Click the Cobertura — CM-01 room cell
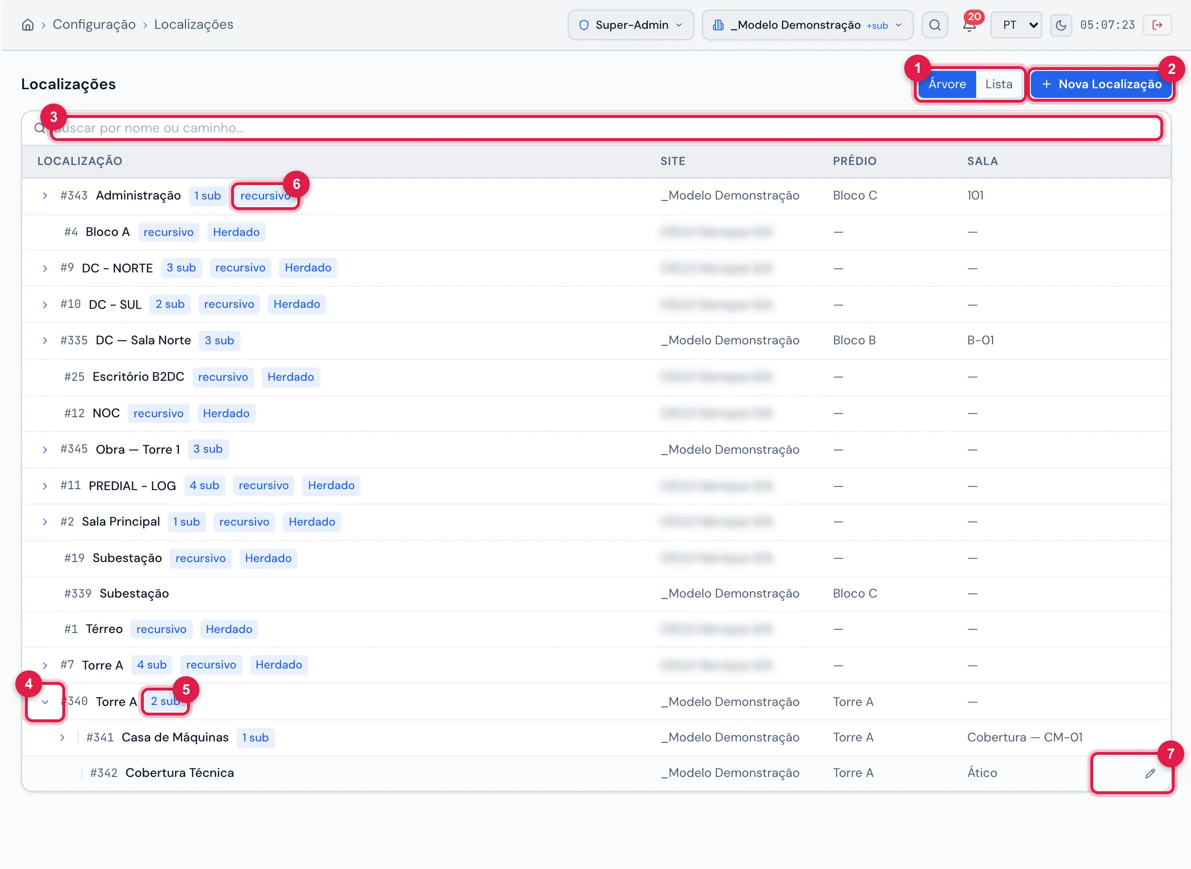The width and height of the screenshot is (1191, 869). (x=1025, y=738)
